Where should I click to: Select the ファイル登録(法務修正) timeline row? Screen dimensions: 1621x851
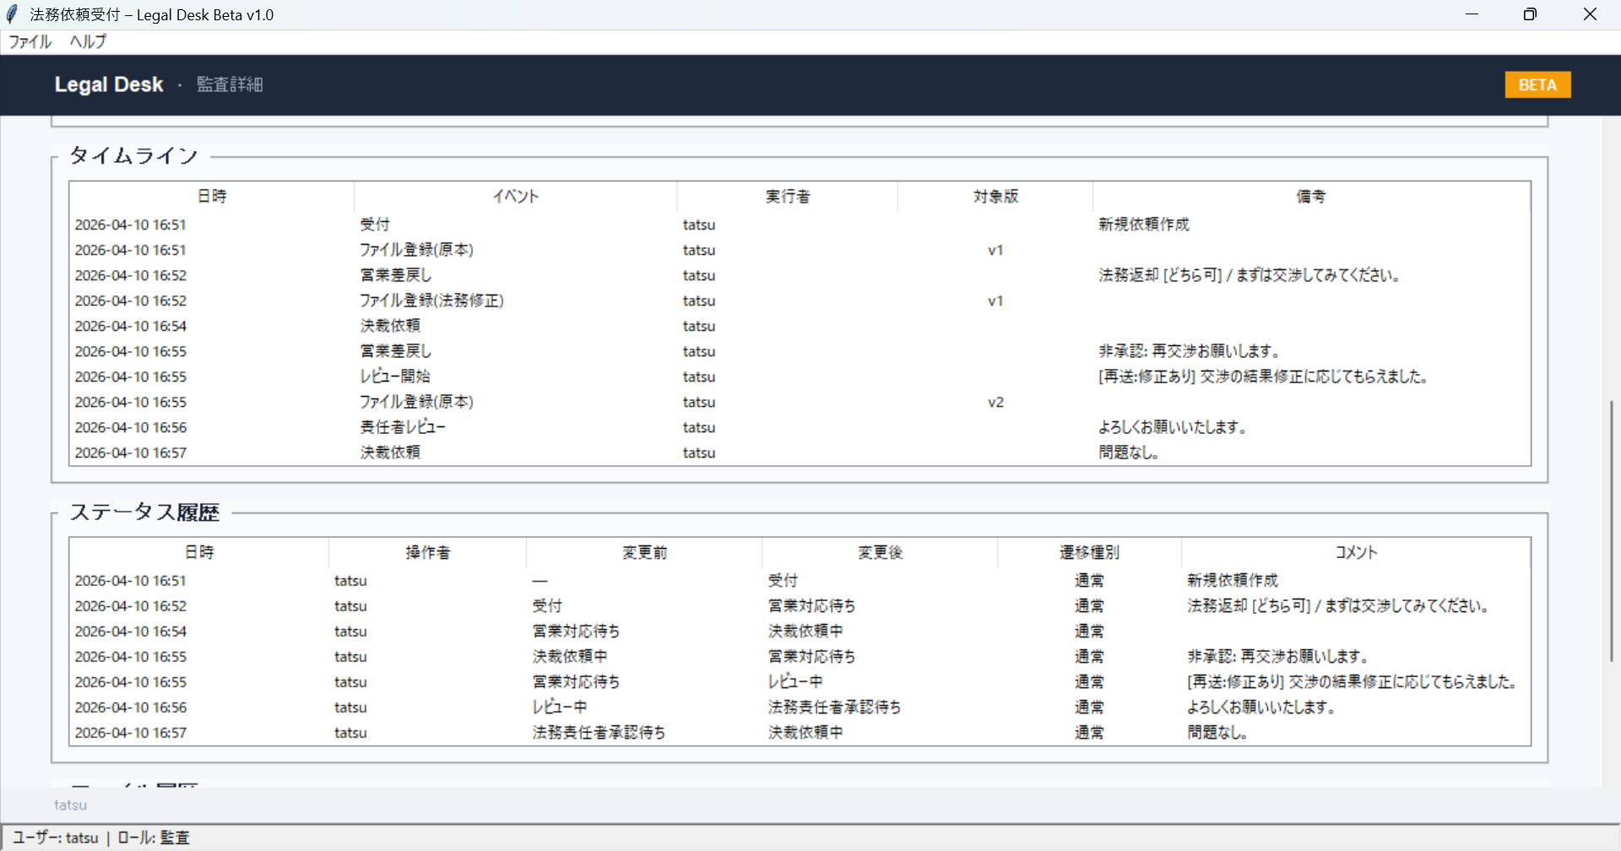[431, 301]
